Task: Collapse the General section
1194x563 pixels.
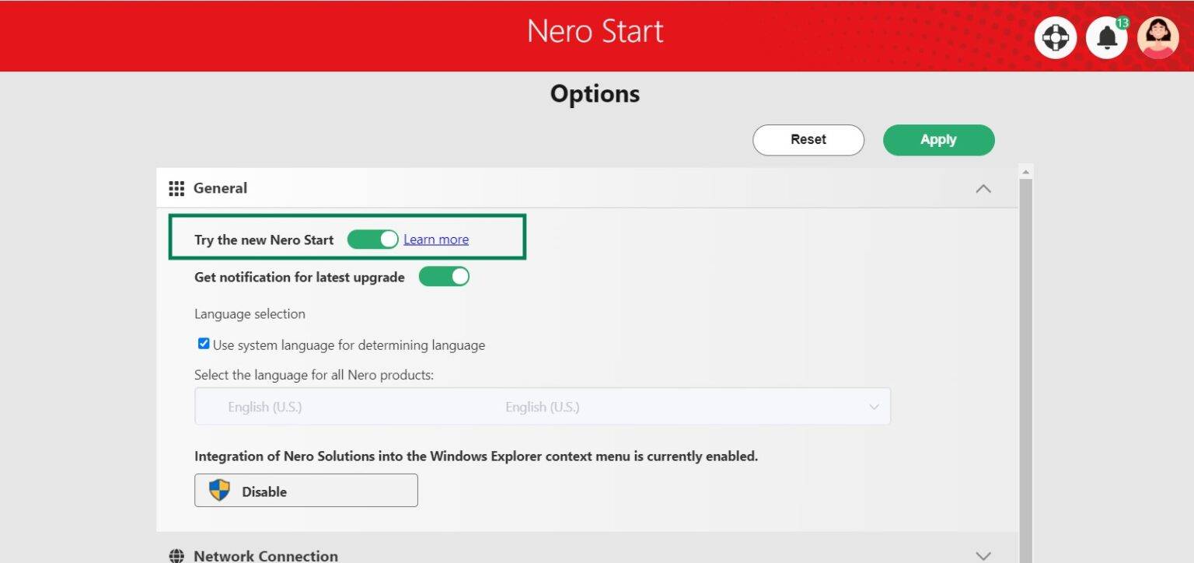Action: coord(983,188)
